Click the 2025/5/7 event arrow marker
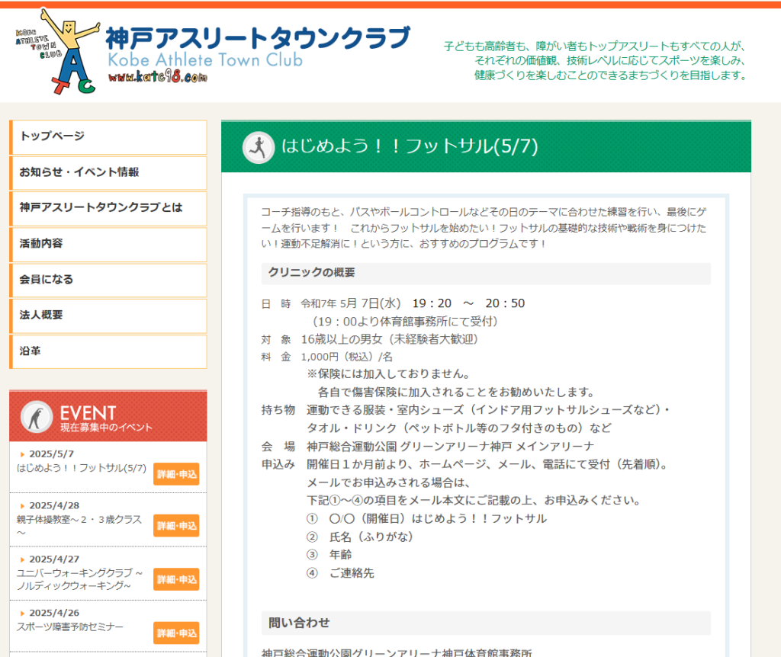 (22, 454)
